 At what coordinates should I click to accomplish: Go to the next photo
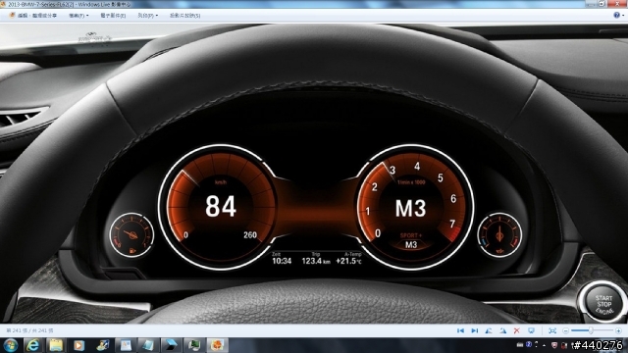pos(475,330)
